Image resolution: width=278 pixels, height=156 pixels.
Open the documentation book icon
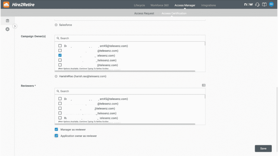[264, 5]
